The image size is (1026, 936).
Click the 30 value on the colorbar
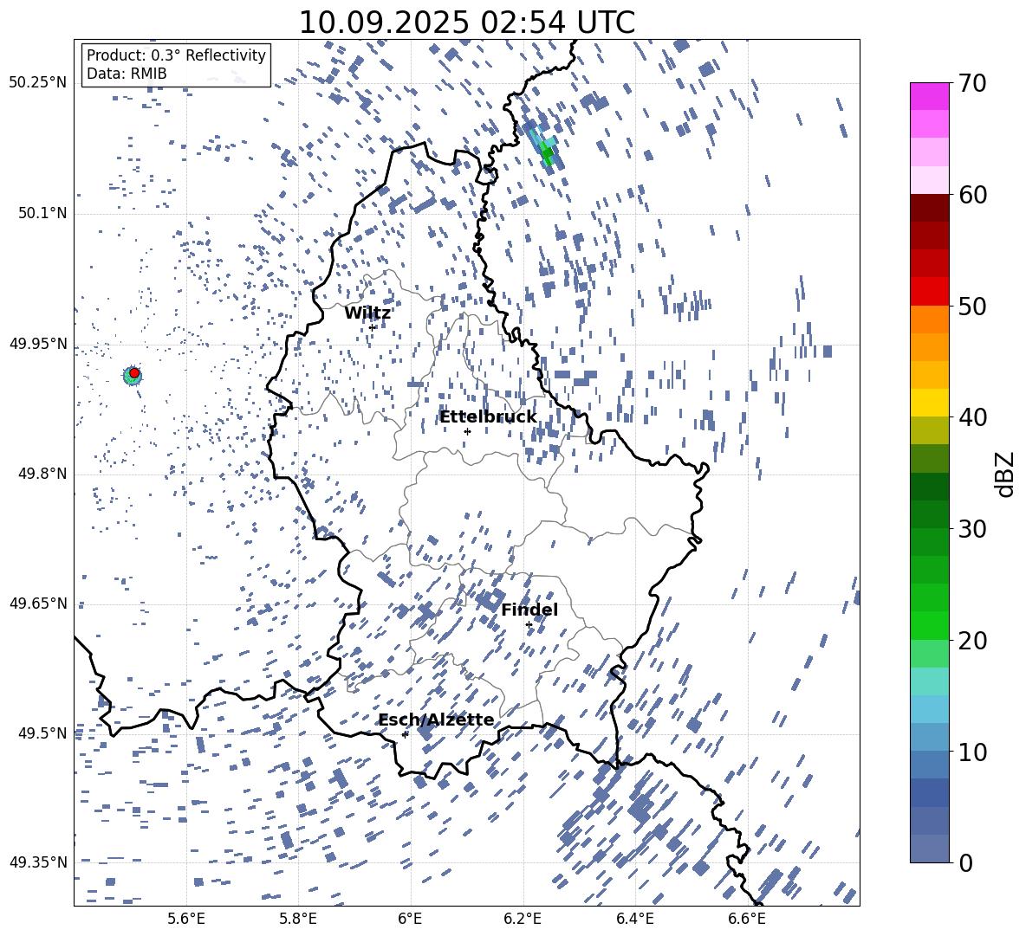pos(973,529)
